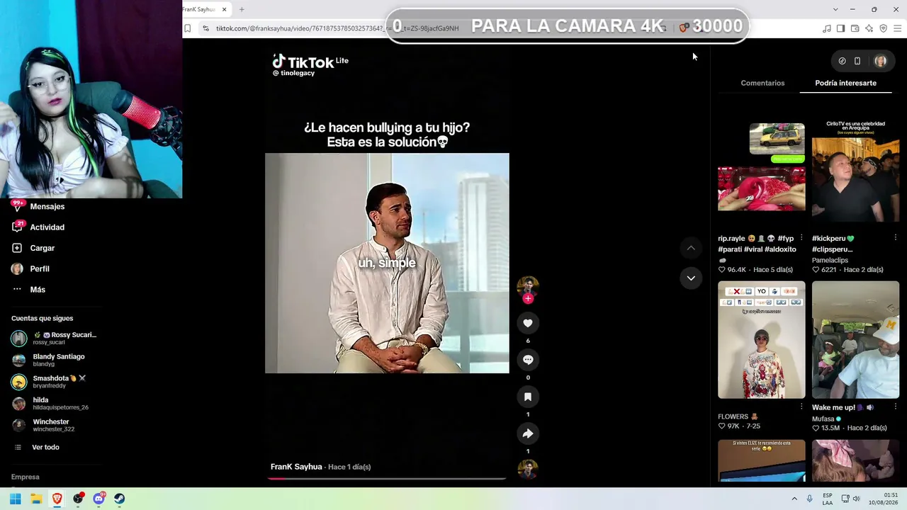
Task: Show hidden tray icons chevron
Action: 794,499
